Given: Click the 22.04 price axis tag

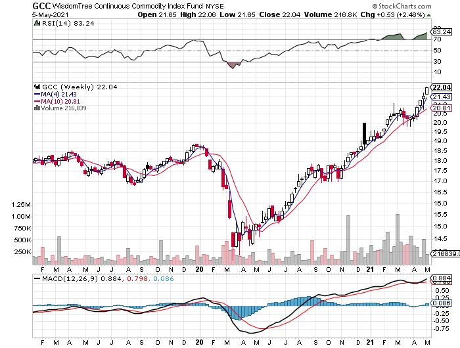Looking at the screenshot, I should (x=442, y=87).
